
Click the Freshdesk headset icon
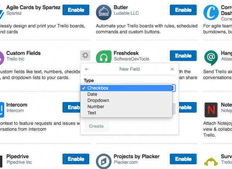tap(104, 57)
